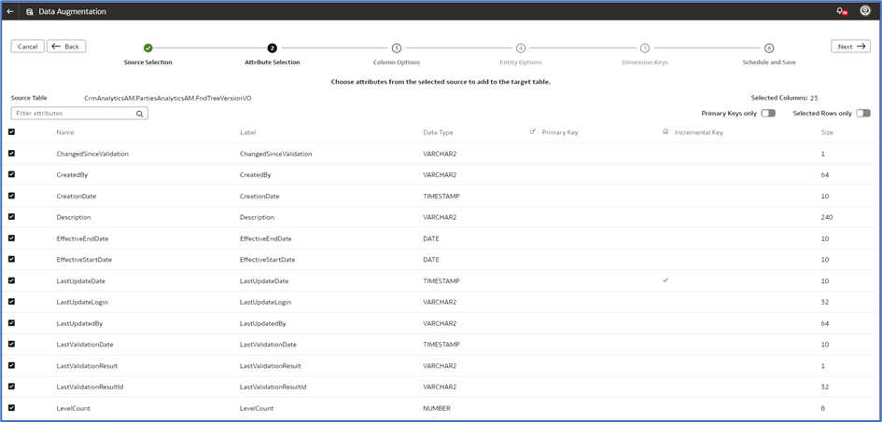Jump to the Schedule and Save step
The image size is (882, 422).
pyautogui.click(x=769, y=48)
